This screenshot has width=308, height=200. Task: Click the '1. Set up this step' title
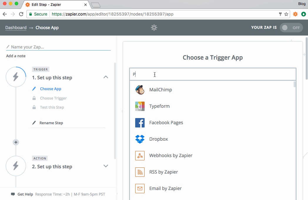point(52,78)
